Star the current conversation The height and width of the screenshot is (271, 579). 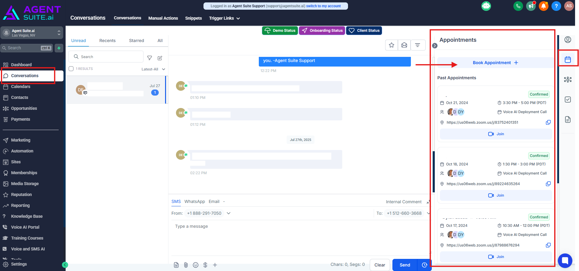(392, 45)
